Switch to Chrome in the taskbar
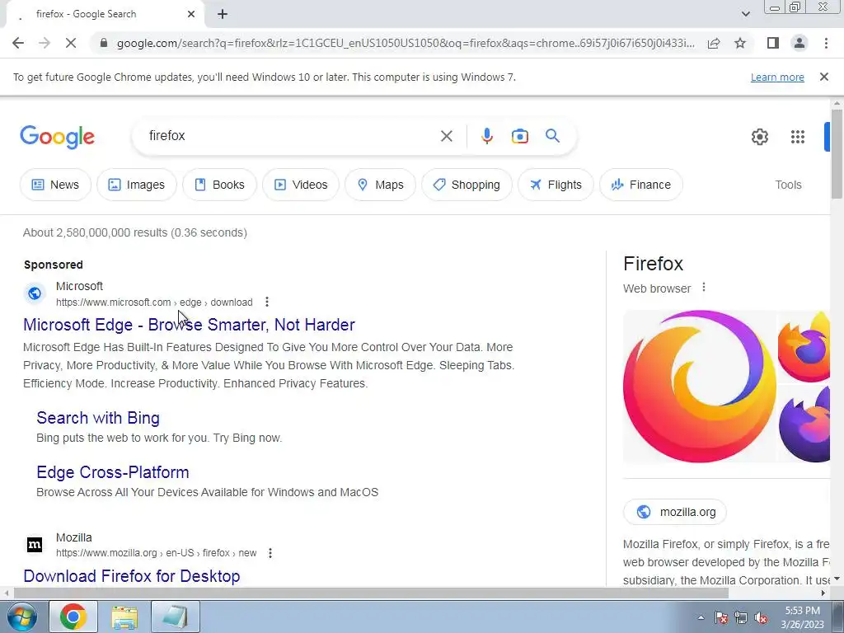The width and height of the screenshot is (844, 633). point(73,617)
